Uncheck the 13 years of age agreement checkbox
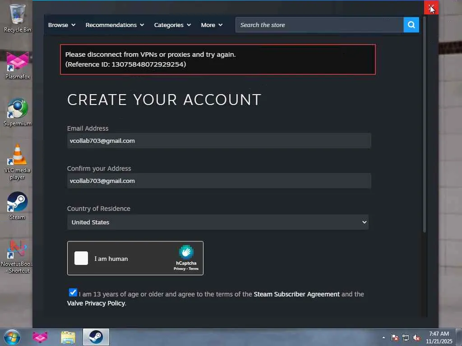The width and height of the screenshot is (462, 346). (x=73, y=292)
